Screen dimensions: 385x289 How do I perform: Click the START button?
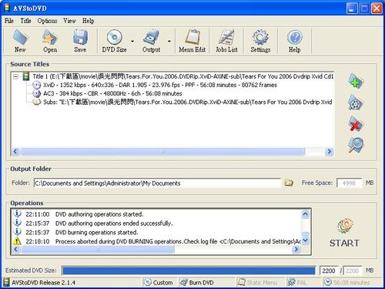point(344,233)
